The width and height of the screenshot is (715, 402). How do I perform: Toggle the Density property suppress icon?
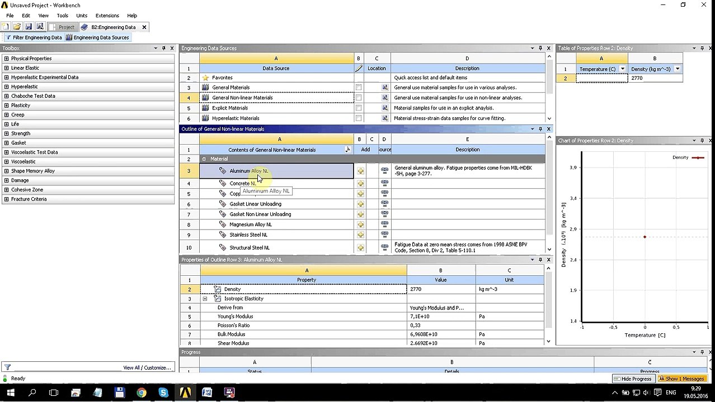click(218, 289)
